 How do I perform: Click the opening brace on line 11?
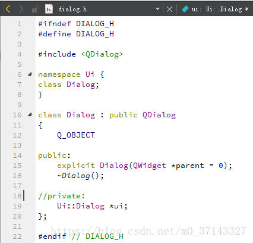pyautogui.click(x=40, y=125)
